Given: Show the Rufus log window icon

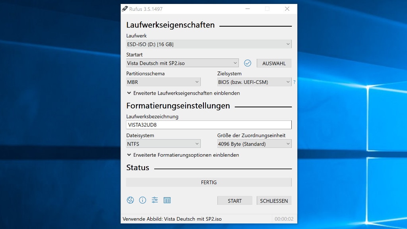Looking at the screenshot, I should tap(167, 200).
